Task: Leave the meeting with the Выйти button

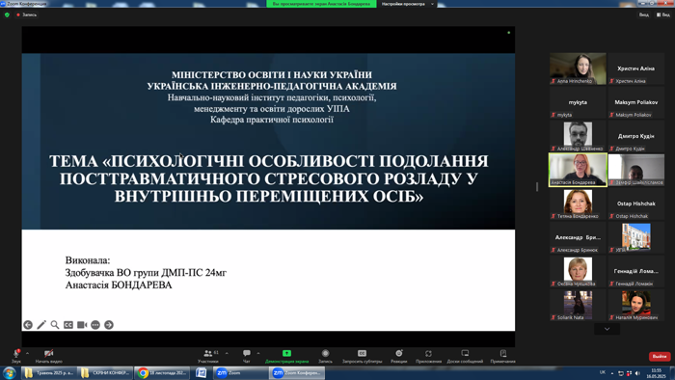Action: pyautogui.click(x=659, y=356)
